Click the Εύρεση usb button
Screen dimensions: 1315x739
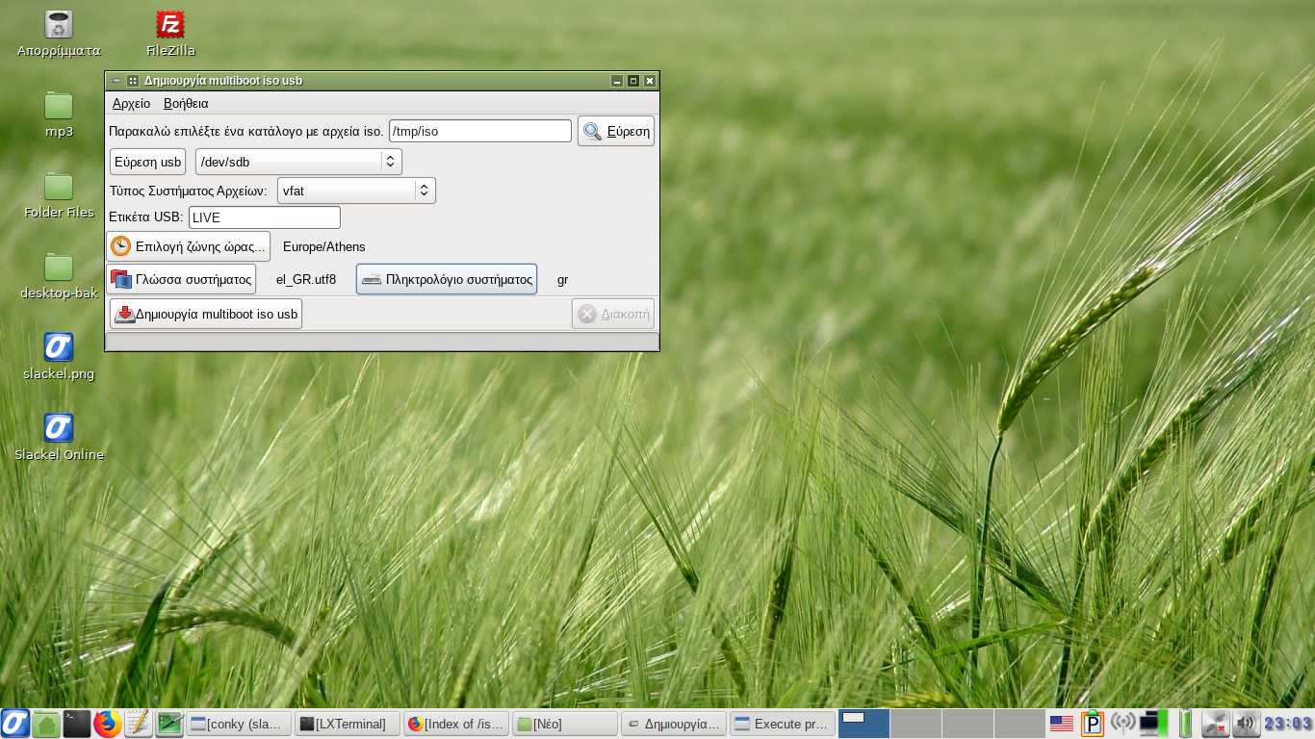tap(147, 162)
